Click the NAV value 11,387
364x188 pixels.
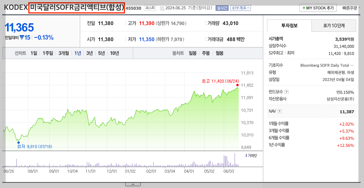[347, 112]
